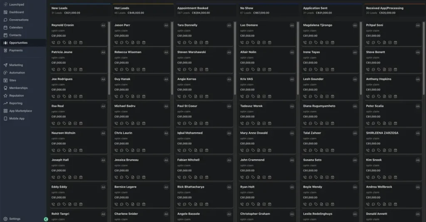Open the notes icon on Luc Demore's card
Viewport: 426px width, 222px height.
[x=258, y=42]
